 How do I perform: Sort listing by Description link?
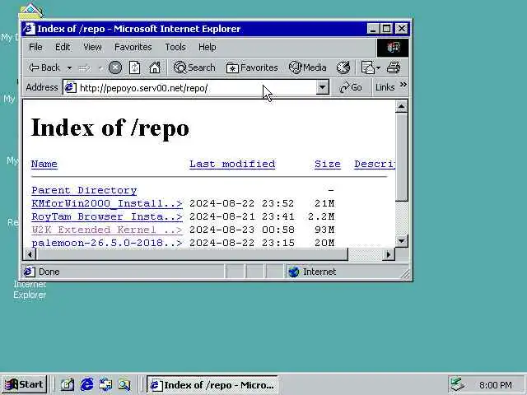pos(375,164)
